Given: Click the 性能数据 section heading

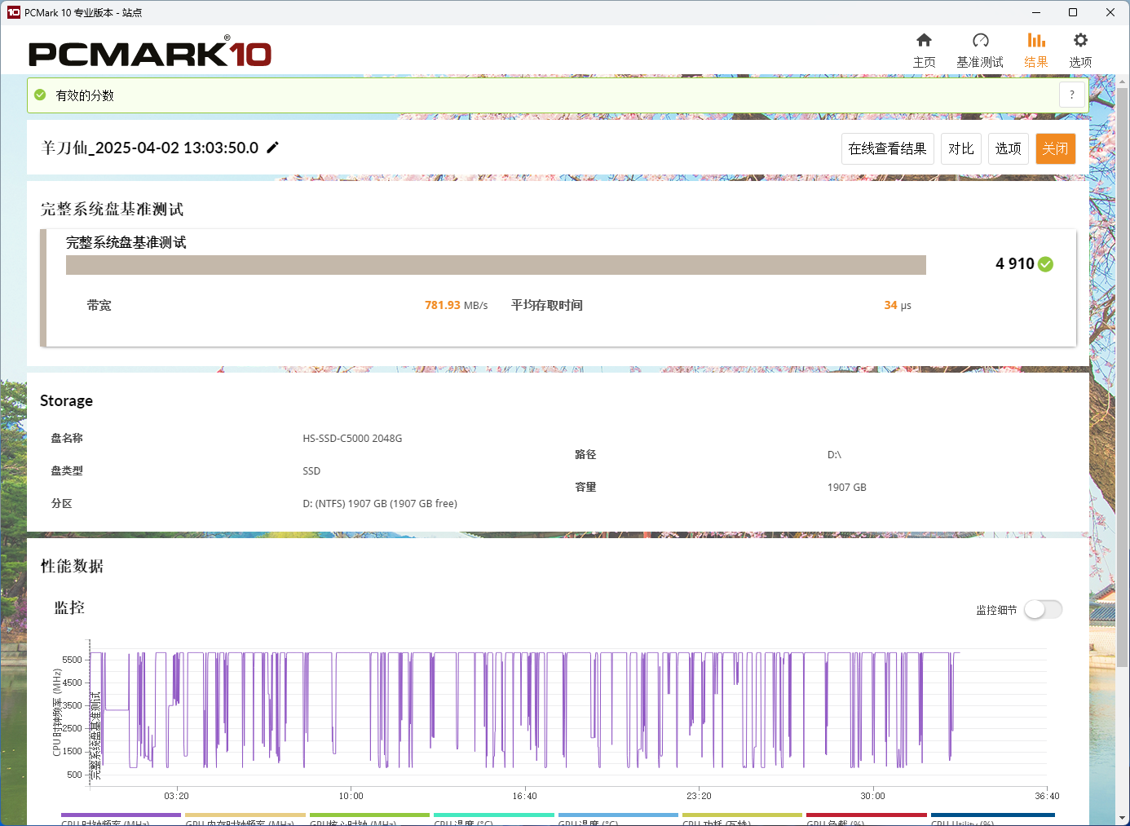Looking at the screenshot, I should click(x=72, y=566).
